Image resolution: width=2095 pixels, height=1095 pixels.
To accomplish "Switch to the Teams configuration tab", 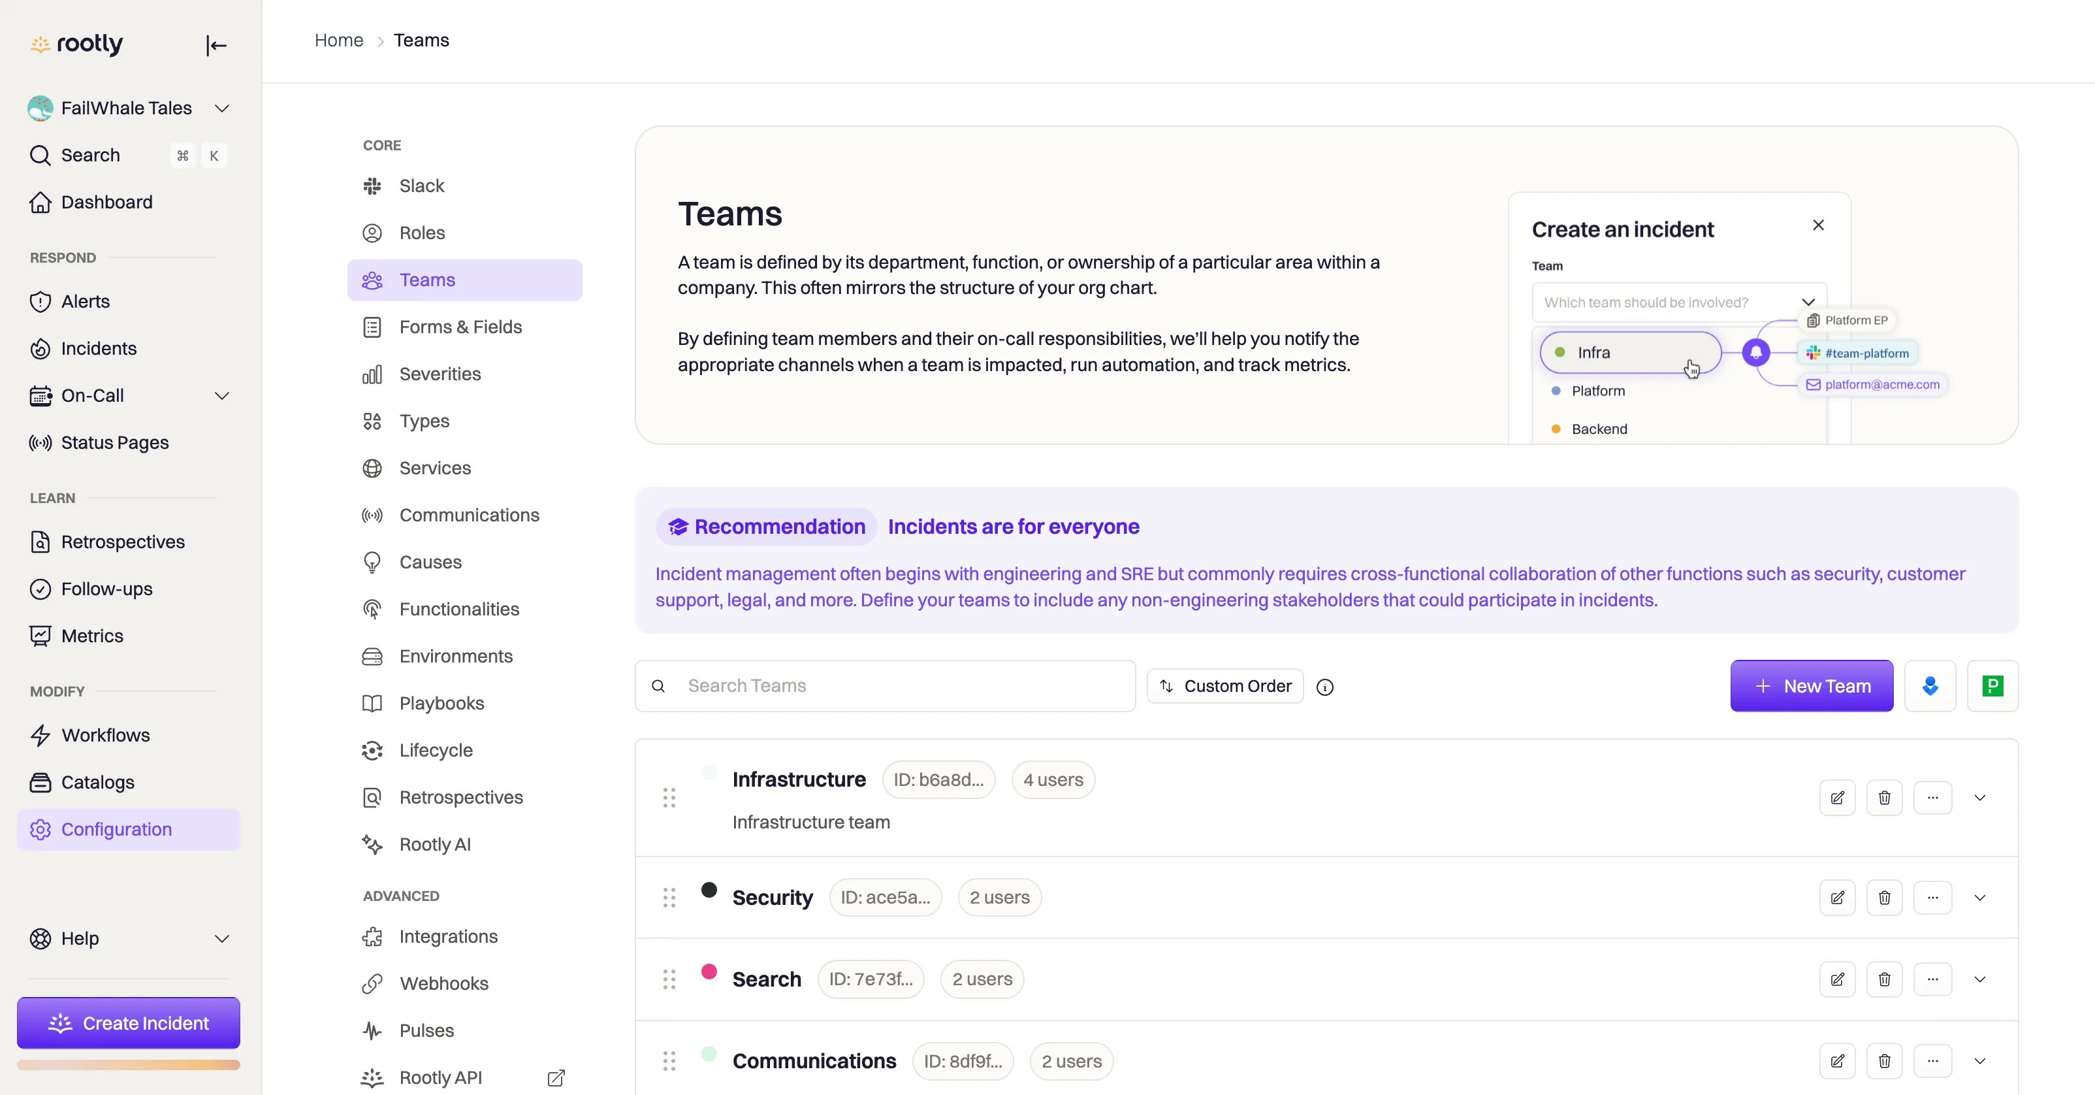I will (427, 279).
